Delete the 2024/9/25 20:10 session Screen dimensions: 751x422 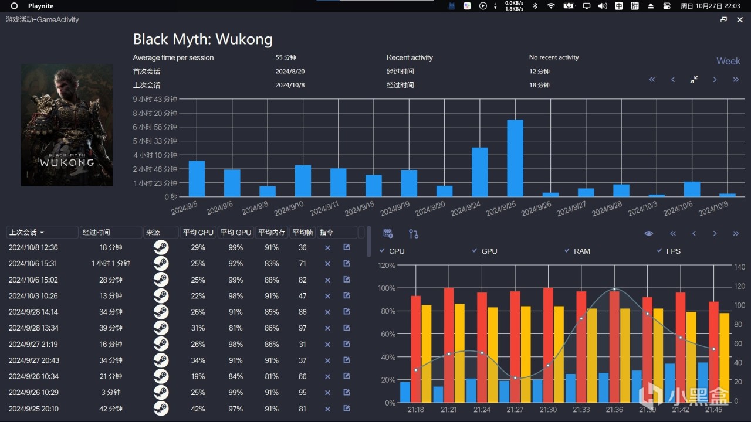[327, 409]
